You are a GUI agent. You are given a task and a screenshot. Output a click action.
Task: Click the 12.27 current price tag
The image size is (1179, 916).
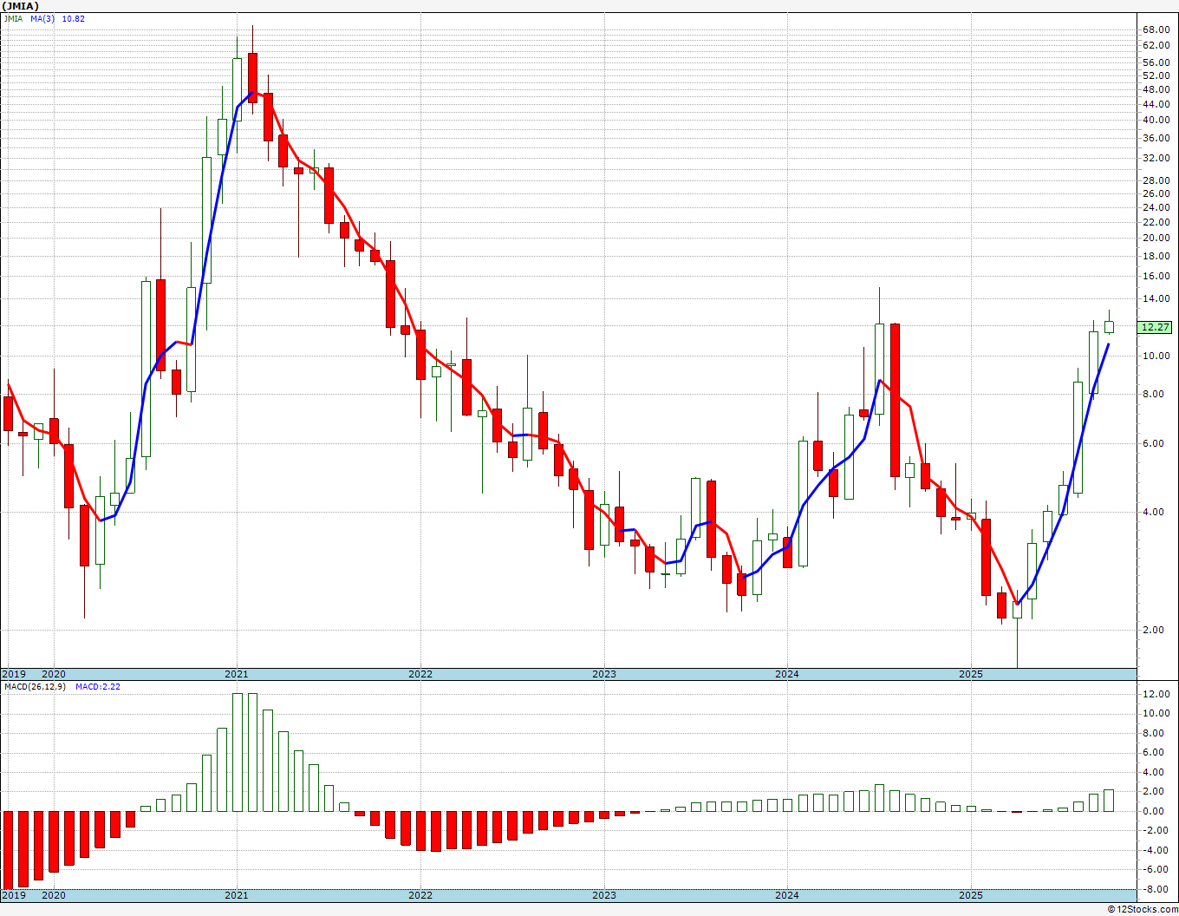tap(1156, 327)
